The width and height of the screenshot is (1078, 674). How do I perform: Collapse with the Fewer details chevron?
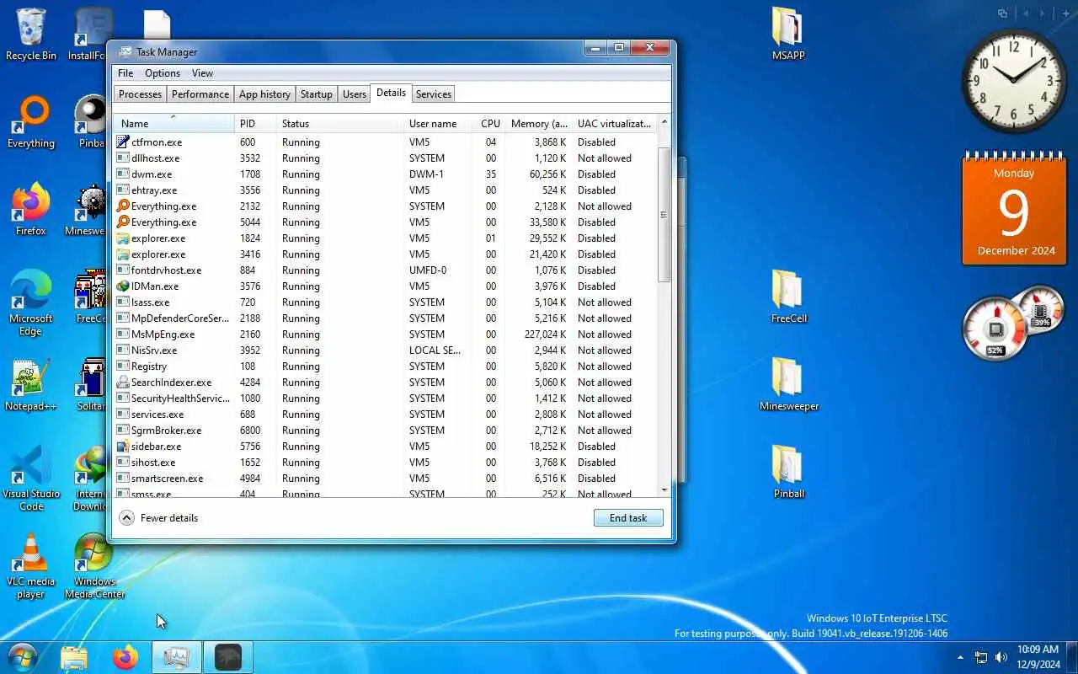pyautogui.click(x=126, y=518)
